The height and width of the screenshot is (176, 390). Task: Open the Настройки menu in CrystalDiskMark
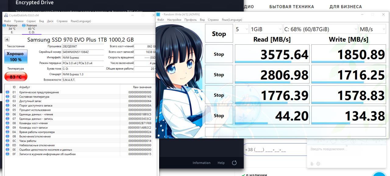tap(174, 20)
